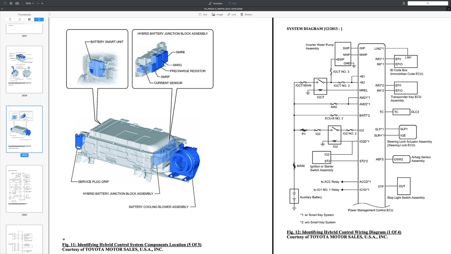Click the Auxiliary Battery label
This screenshot has height=254, width=451.
[311, 197]
